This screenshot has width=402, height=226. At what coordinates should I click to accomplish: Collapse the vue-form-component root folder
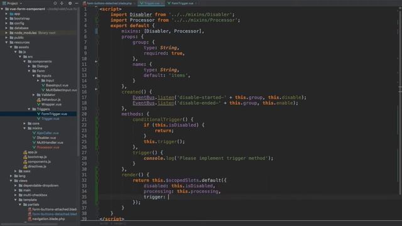pyautogui.click(x=2, y=9)
